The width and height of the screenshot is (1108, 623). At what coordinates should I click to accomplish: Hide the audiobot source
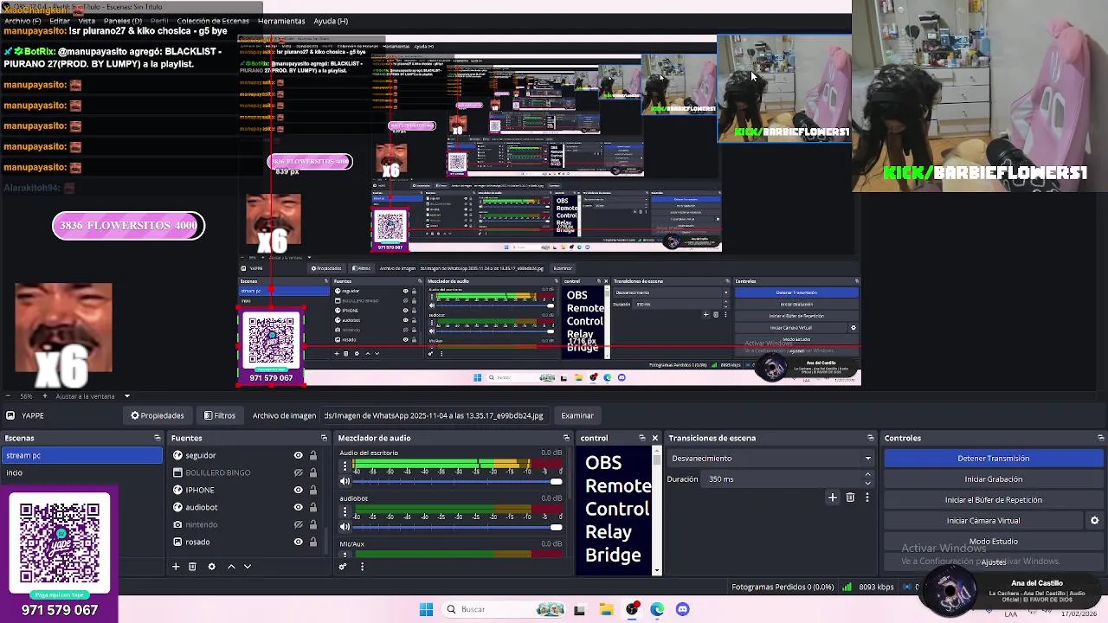point(298,507)
